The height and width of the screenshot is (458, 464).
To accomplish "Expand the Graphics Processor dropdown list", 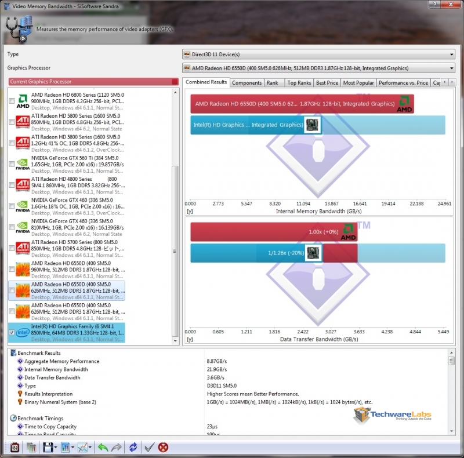I will pyautogui.click(x=318, y=68).
